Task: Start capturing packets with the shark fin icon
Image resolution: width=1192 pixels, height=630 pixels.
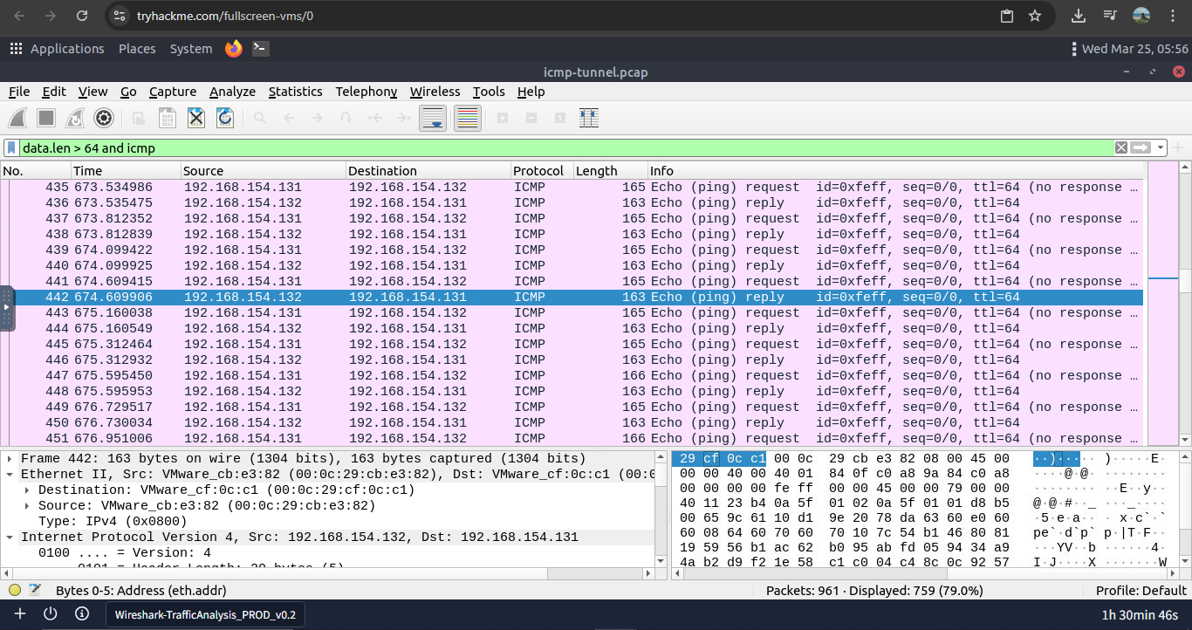Action: (19, 118)
